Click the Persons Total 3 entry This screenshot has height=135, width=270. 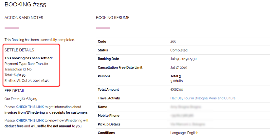(x=176, y=76)
